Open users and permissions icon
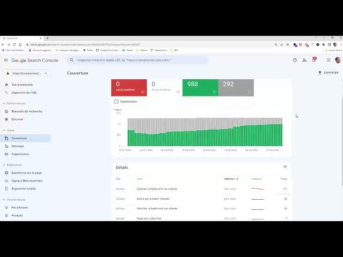 pos(304,60)
